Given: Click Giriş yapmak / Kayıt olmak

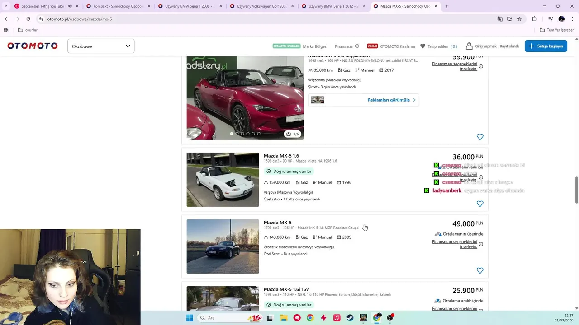Looking at the screenshot, I should [492, 46].
